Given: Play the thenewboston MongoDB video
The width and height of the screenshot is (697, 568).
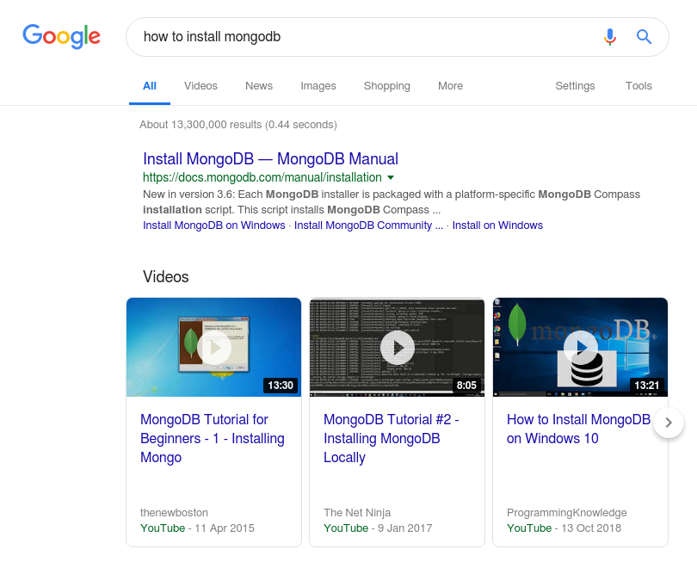Looking at the screenshot, I should point(214,348).
